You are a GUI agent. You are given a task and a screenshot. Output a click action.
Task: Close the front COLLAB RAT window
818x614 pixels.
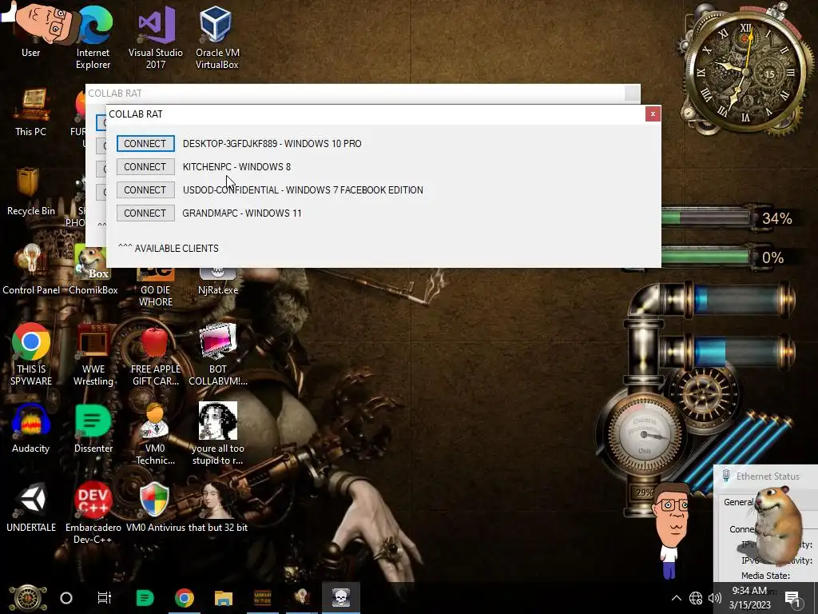point(652,114)
